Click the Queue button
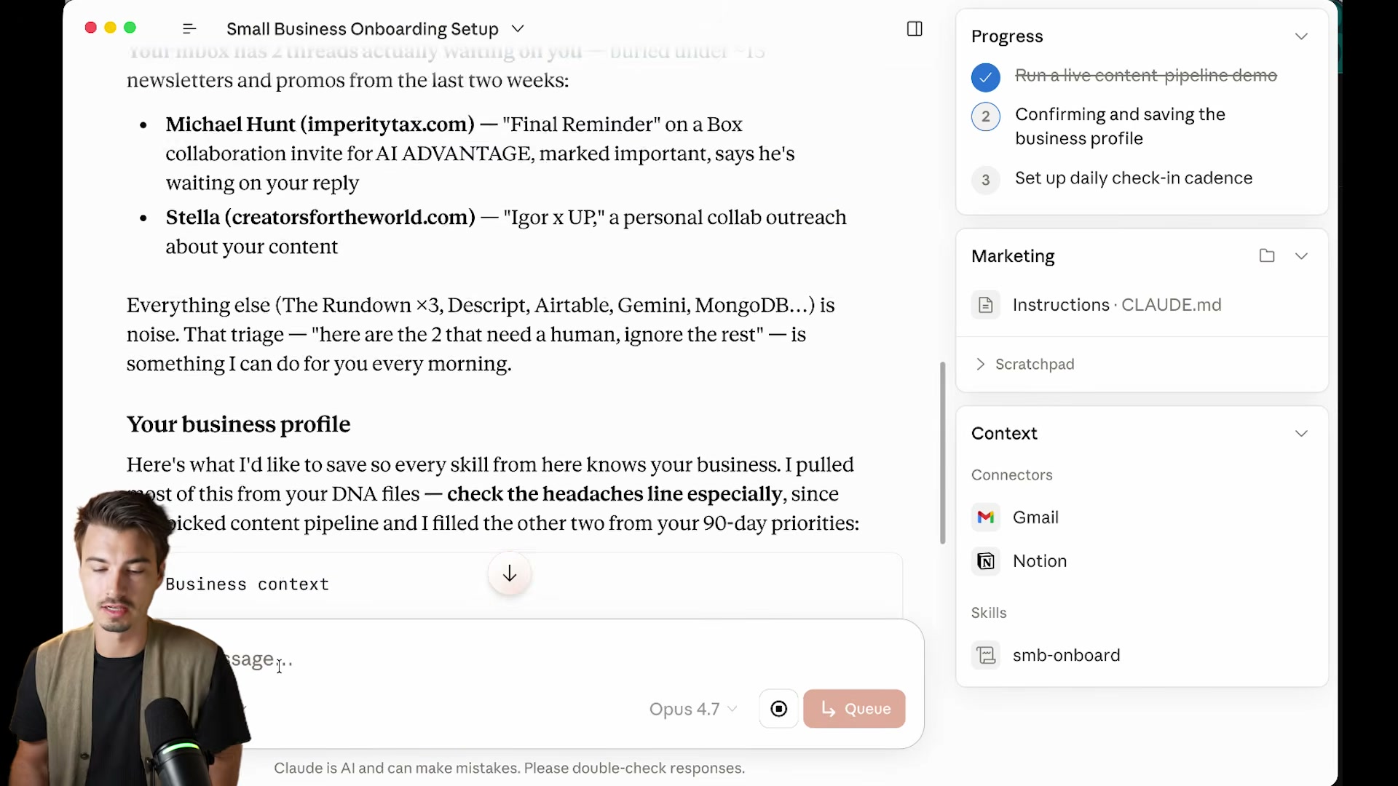Viewport: 1398px width, 786px height. point(854,709)
